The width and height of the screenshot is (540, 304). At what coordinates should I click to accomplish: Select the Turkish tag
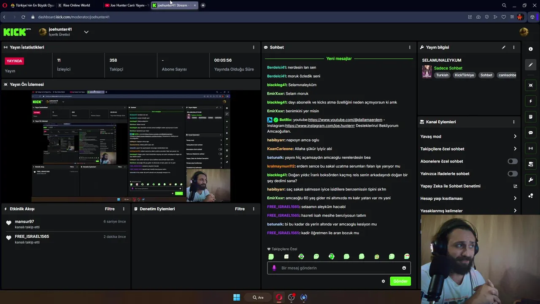pyautogui.click(x=442, y=75)
